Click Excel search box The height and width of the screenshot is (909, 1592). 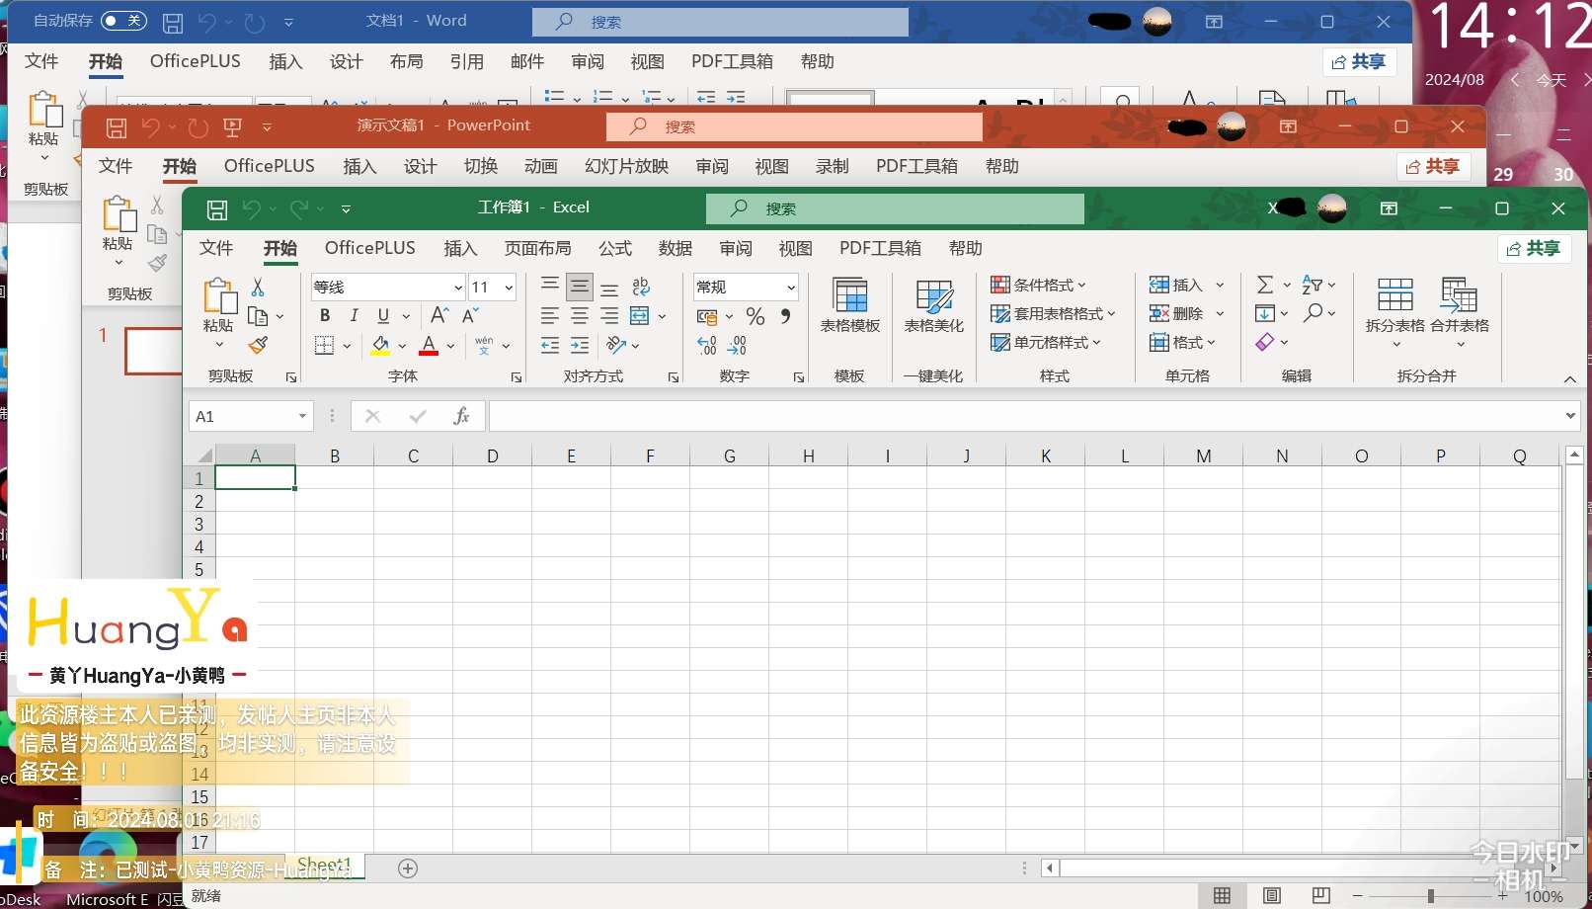point(895,208)
